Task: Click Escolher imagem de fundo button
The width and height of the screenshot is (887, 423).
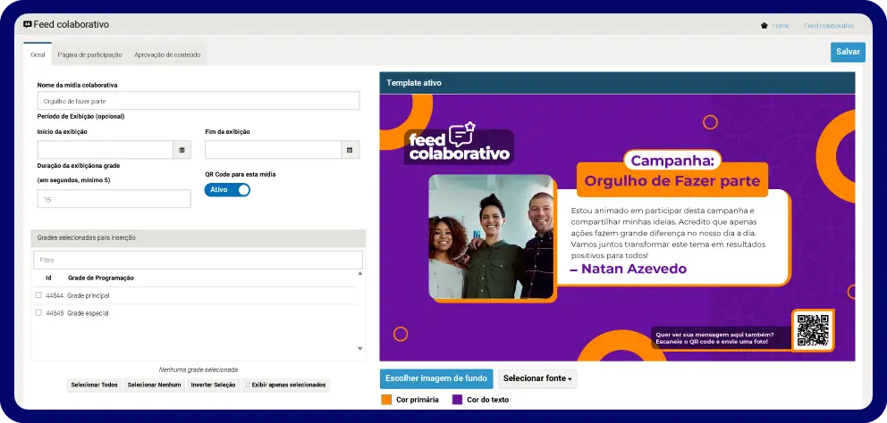Action: [x=436, y=378]
